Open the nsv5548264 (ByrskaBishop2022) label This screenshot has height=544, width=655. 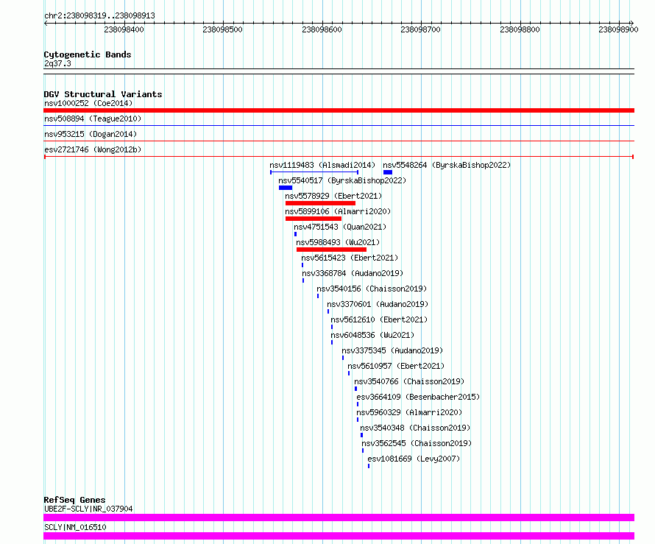[x=447, y=165]
